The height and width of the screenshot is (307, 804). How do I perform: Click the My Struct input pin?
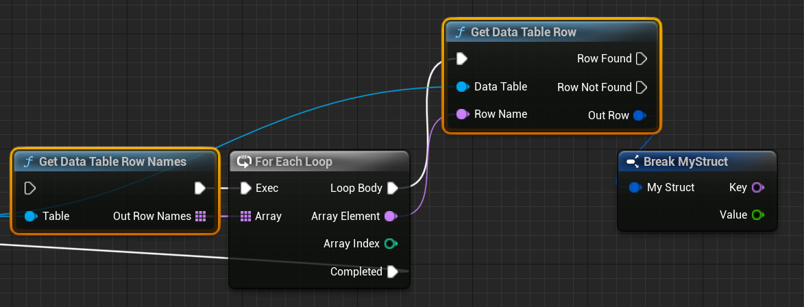coord(635,187)
